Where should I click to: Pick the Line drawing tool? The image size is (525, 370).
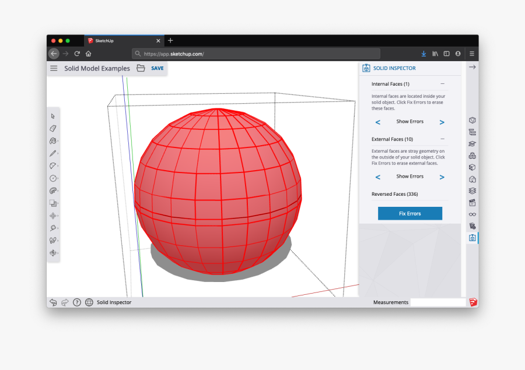(x=52, y=153)
